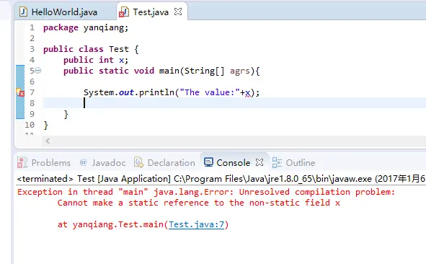Place cursor on empty line 8
The height and width of the screenshot is (264, 426).
point(234,103)
